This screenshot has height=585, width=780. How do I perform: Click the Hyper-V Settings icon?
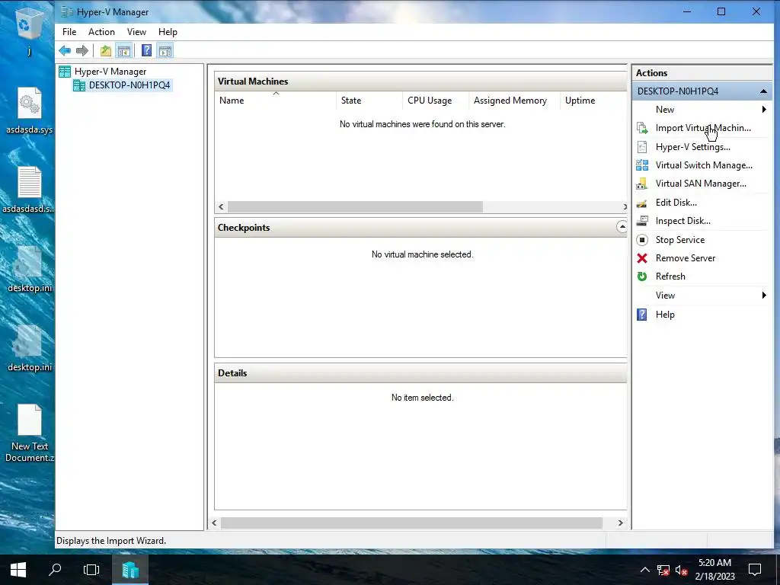(x=642, y=147)
